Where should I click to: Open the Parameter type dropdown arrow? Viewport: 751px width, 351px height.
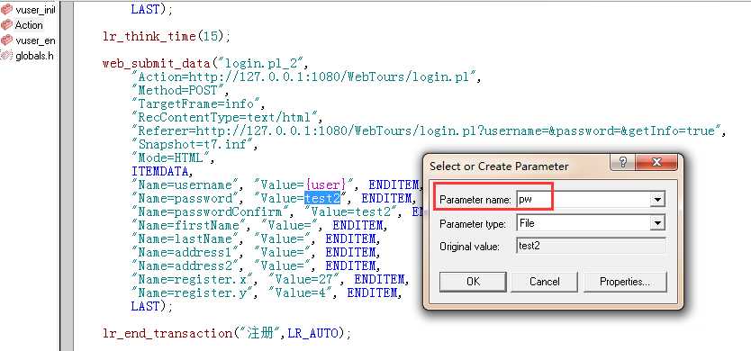657,222
